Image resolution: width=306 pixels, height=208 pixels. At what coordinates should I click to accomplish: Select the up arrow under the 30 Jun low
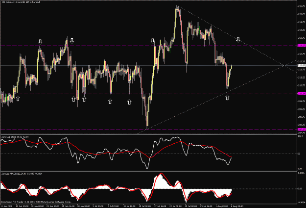[x=84, y=99]
